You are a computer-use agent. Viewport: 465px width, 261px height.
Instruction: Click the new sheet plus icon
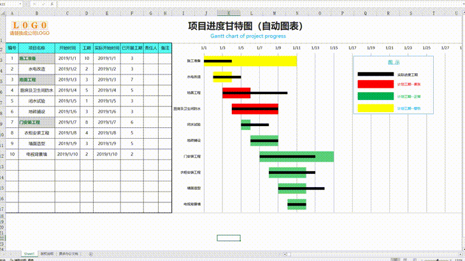point(90,253)
